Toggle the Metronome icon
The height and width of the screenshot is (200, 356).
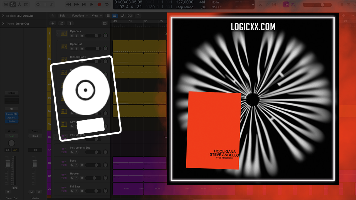pos(293,4)
